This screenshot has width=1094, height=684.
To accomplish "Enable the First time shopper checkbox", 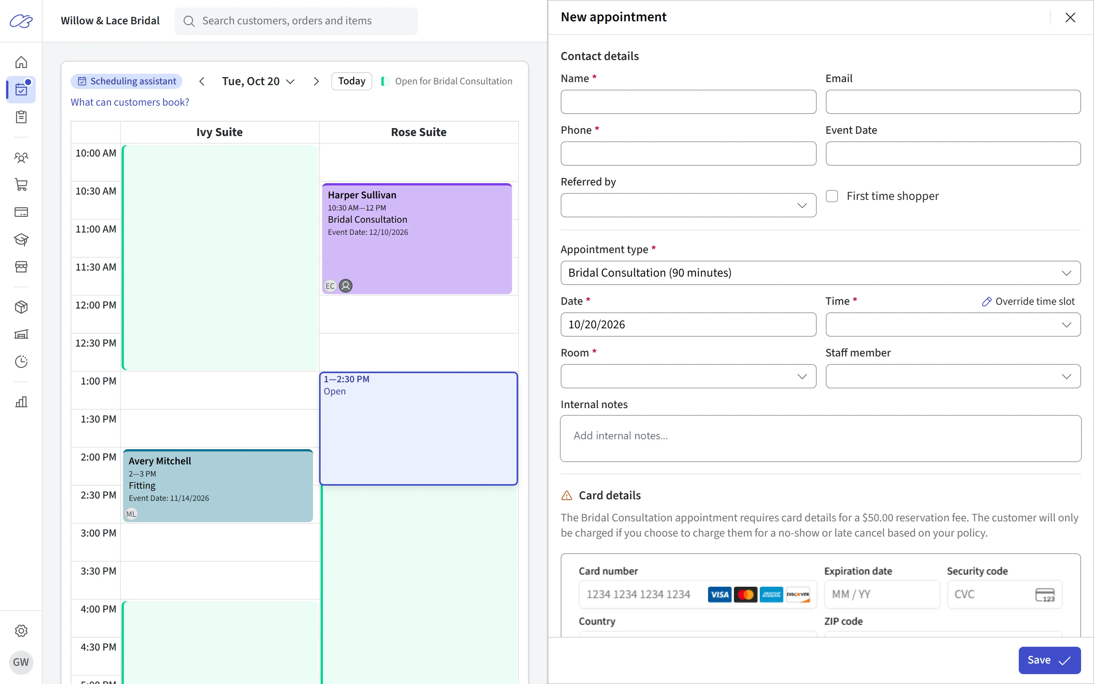I will (x=832, y=196).
